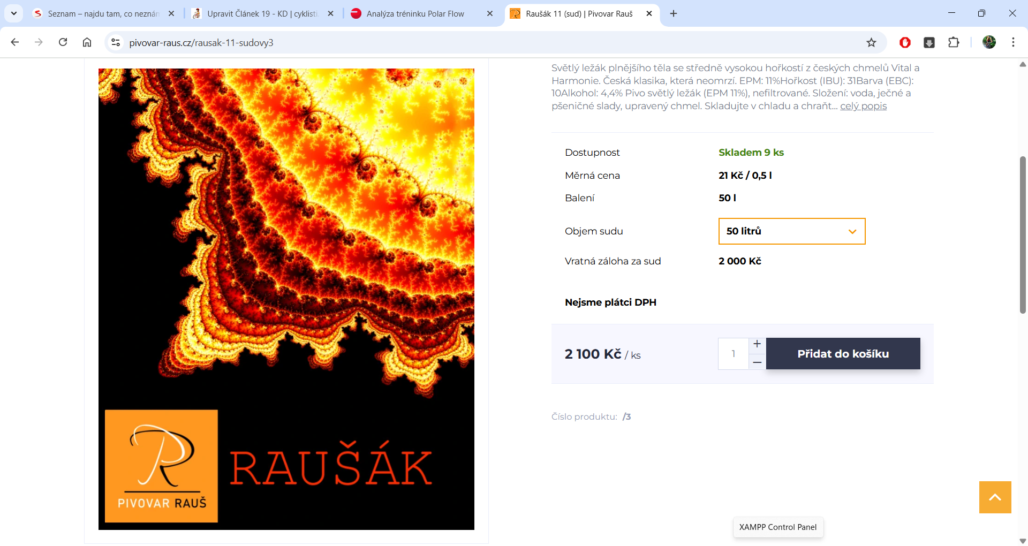Image resolution: width=1028 pixels, height=546 pixels.
Task: Increase quantity with the plus button
Action: tap(757, 344)
